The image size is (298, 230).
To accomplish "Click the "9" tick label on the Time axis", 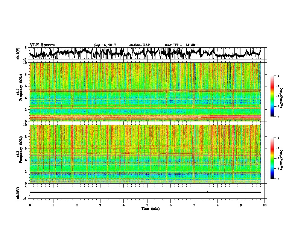I will (x=241, y=205).
